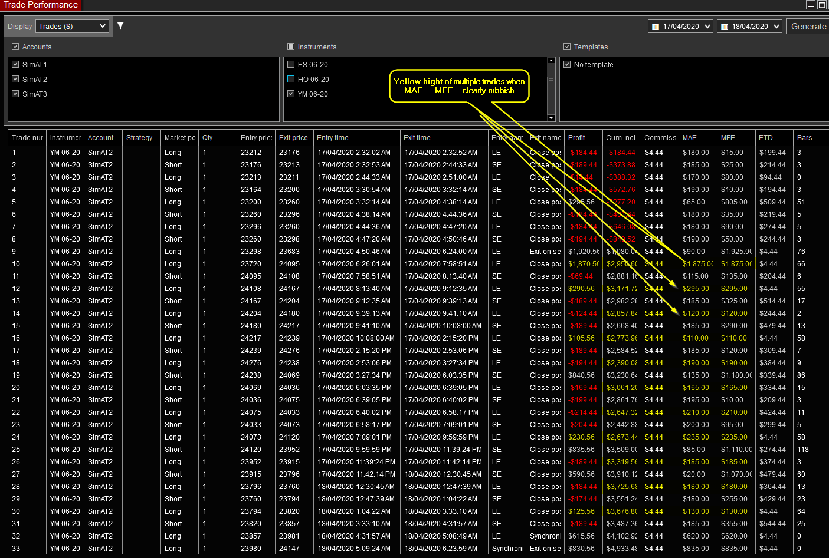The image size is (829, 558).
Task: Click profit value $1,920.56
Action: (584, 252)
